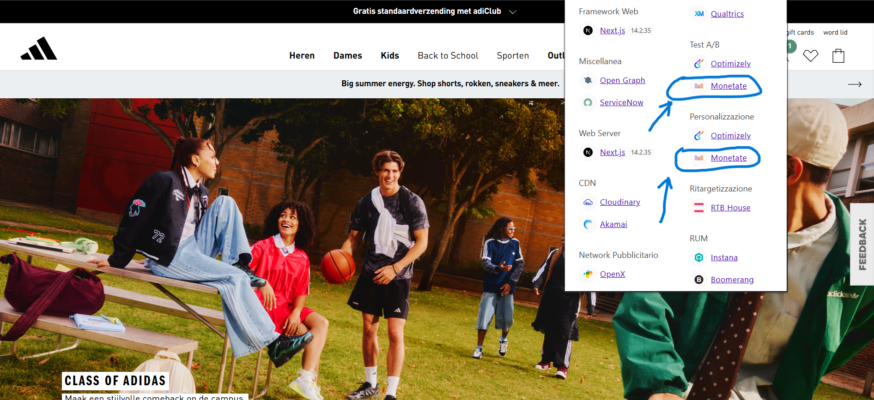Click the 'Web Server' category heading

[x=600, y=133]
